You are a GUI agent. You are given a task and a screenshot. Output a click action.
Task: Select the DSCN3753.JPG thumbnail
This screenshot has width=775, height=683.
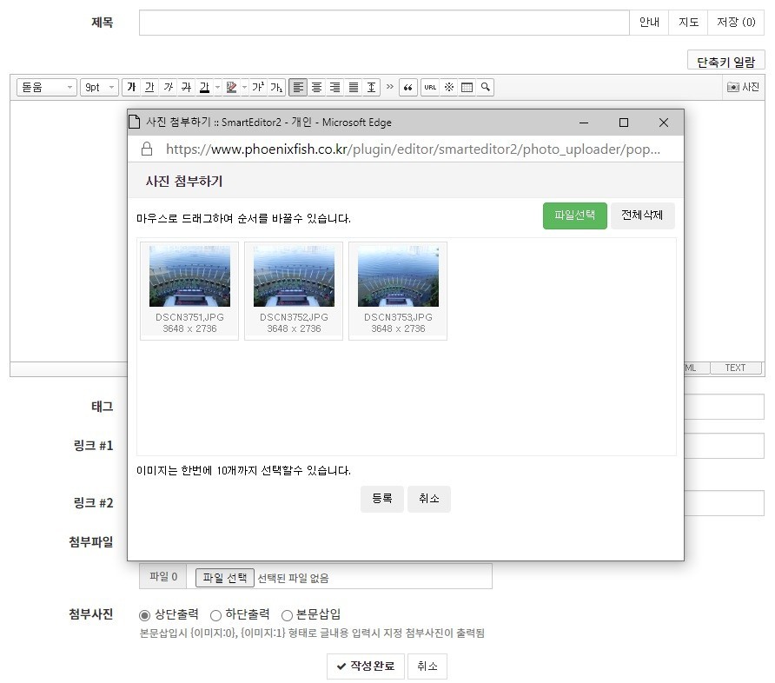398,290
